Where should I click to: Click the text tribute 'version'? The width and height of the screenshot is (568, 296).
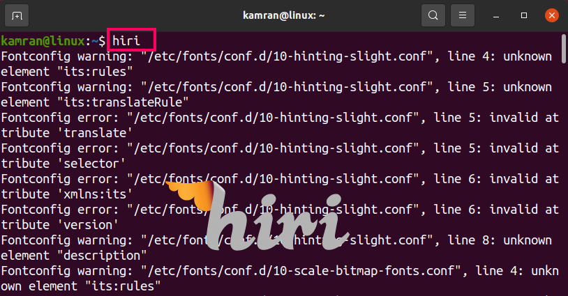pos(60,225)
